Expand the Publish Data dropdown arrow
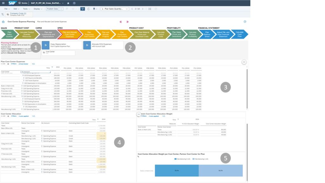This screenshot has height=183, width=325. pos(61,9)
